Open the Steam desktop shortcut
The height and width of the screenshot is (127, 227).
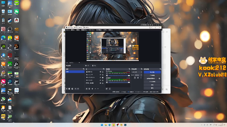[x=10, y=21]
